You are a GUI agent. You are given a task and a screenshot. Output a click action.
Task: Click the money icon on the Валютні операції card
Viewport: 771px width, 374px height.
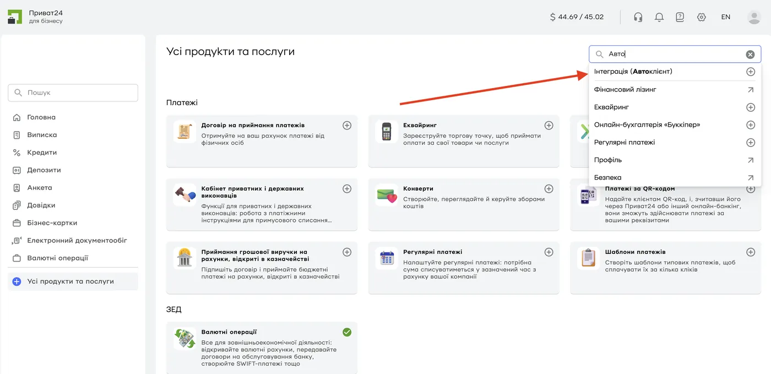[x=184, y=338]
